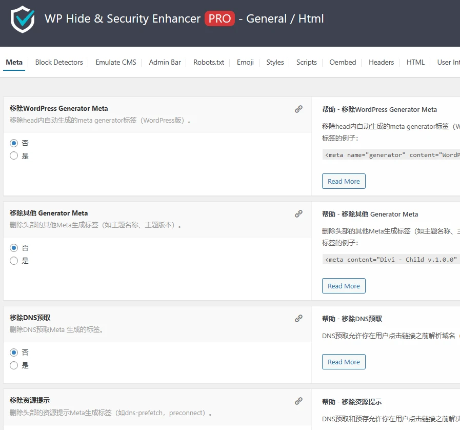This screenshot has height=430, width=460.
Task: Switch to the Admin Bar tab
Action: [165, 62]
